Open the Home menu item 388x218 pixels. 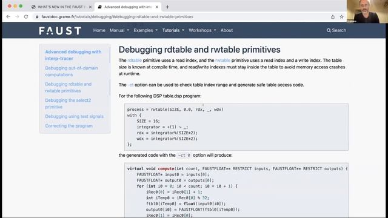pyautogui.click(x=99, y=30)
